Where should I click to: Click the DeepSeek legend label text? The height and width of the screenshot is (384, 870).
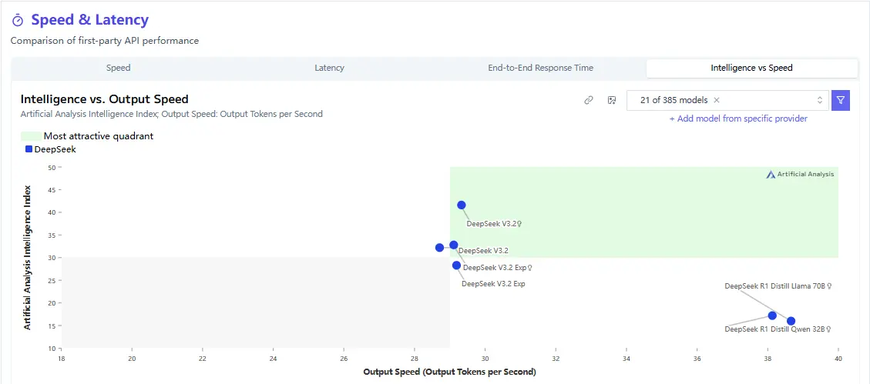[55, 149]
